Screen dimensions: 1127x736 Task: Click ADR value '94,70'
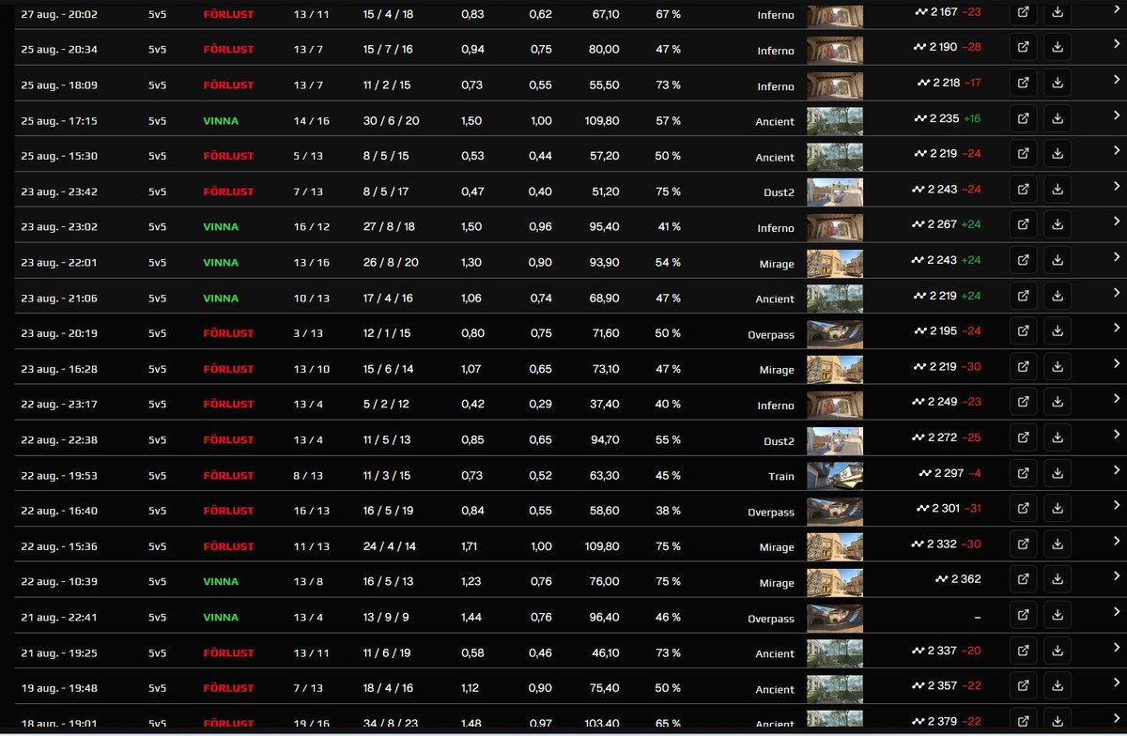coord(605,440)
